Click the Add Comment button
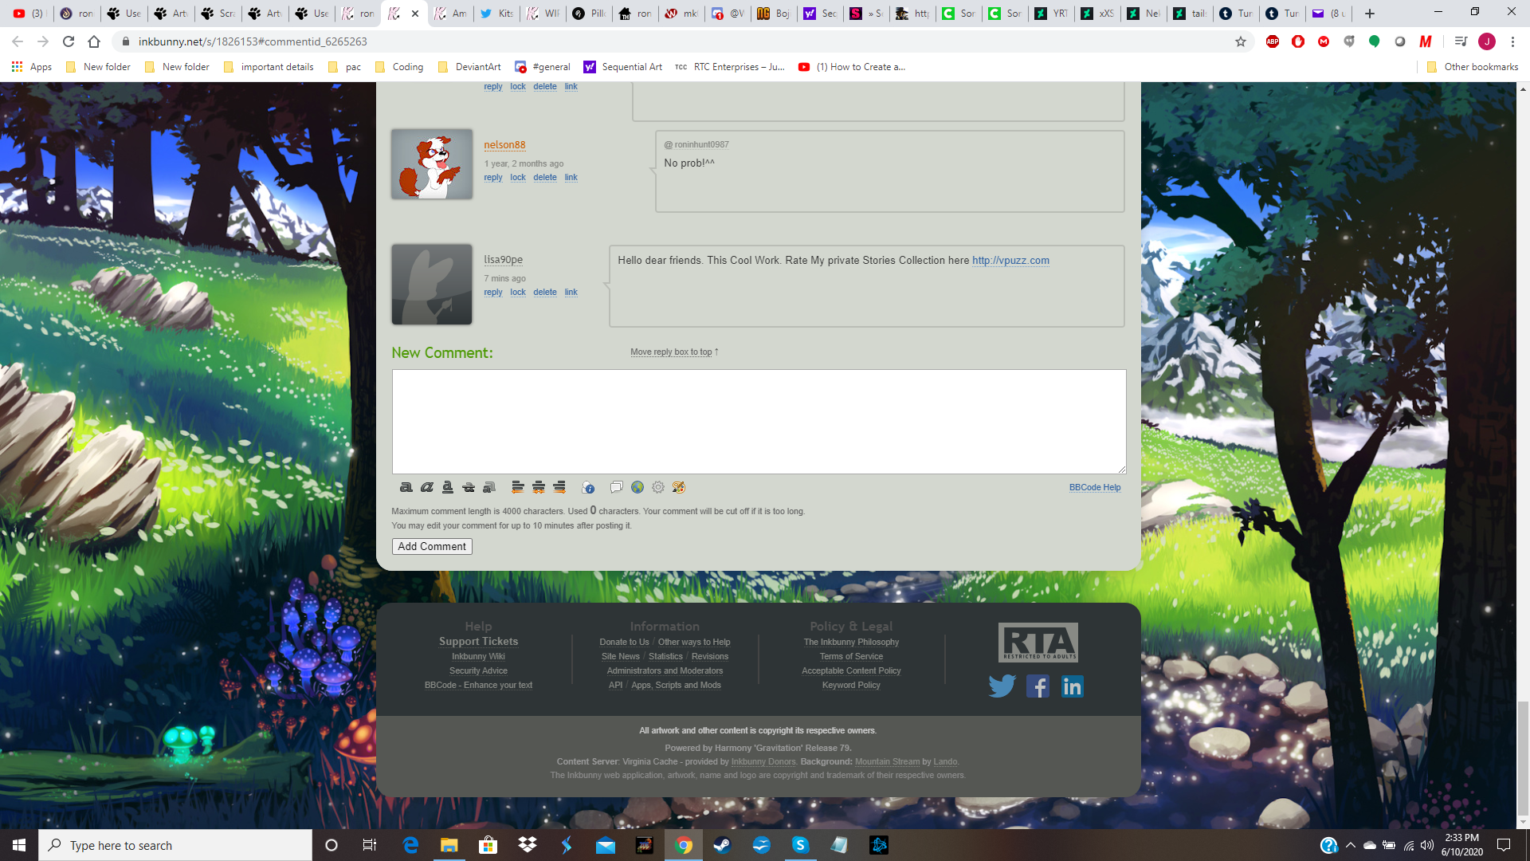1530x861 pixels. [x=432, y=547]
